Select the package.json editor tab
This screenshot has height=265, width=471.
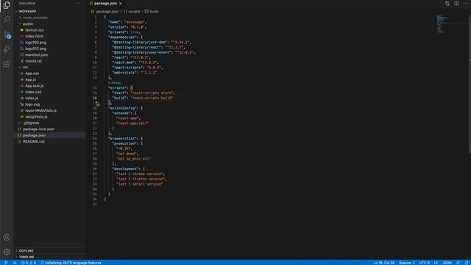[x=106, y=3]
